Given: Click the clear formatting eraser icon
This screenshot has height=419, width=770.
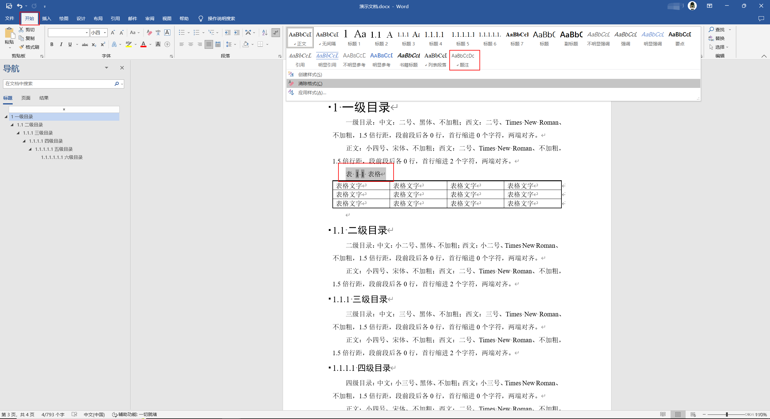Looking at the screenshot, I should [x=149, y=33].
